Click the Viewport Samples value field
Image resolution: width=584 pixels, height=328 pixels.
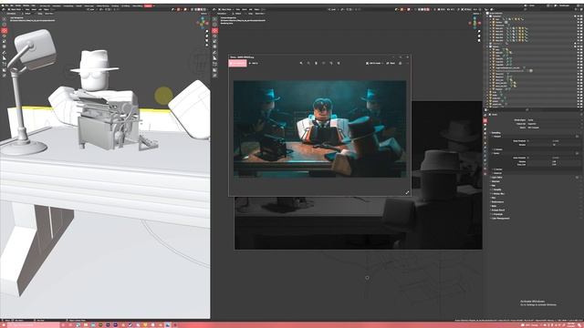(553, 145)
